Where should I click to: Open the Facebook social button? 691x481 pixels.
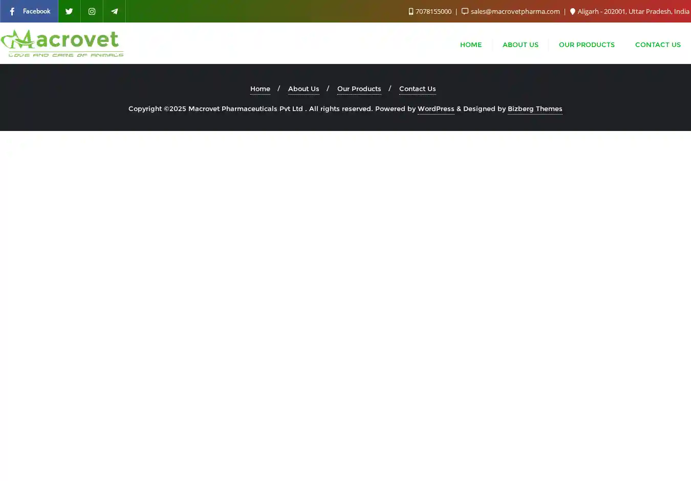click(29, 11)
